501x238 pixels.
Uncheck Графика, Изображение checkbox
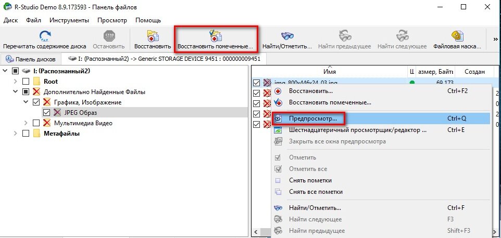[x=36, y=102]
